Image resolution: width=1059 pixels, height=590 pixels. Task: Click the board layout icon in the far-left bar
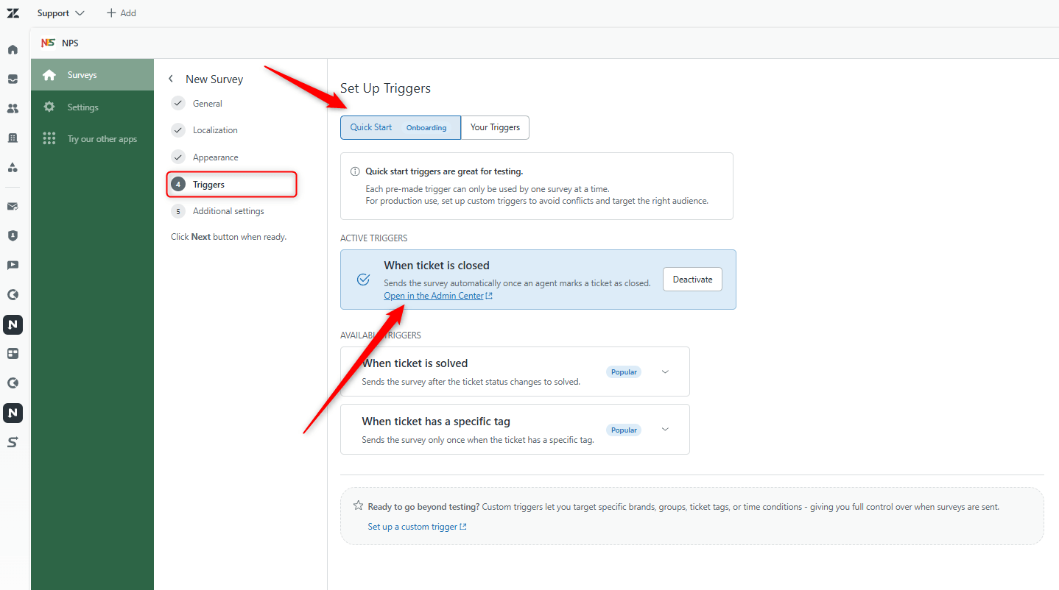[x=13, y=354]
